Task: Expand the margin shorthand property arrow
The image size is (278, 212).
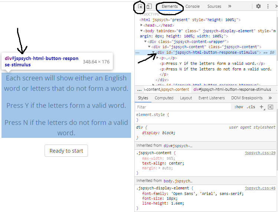Action: (x=160, y=168)
